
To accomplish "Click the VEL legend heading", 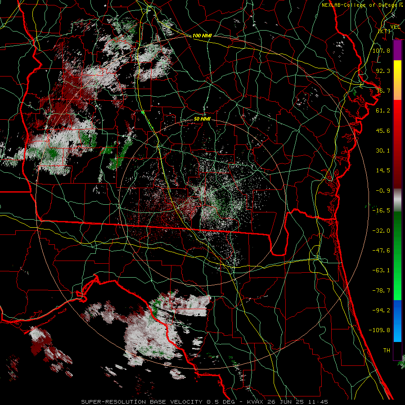I will (395, 27).
